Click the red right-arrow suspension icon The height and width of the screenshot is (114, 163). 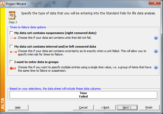click(13, 38)
